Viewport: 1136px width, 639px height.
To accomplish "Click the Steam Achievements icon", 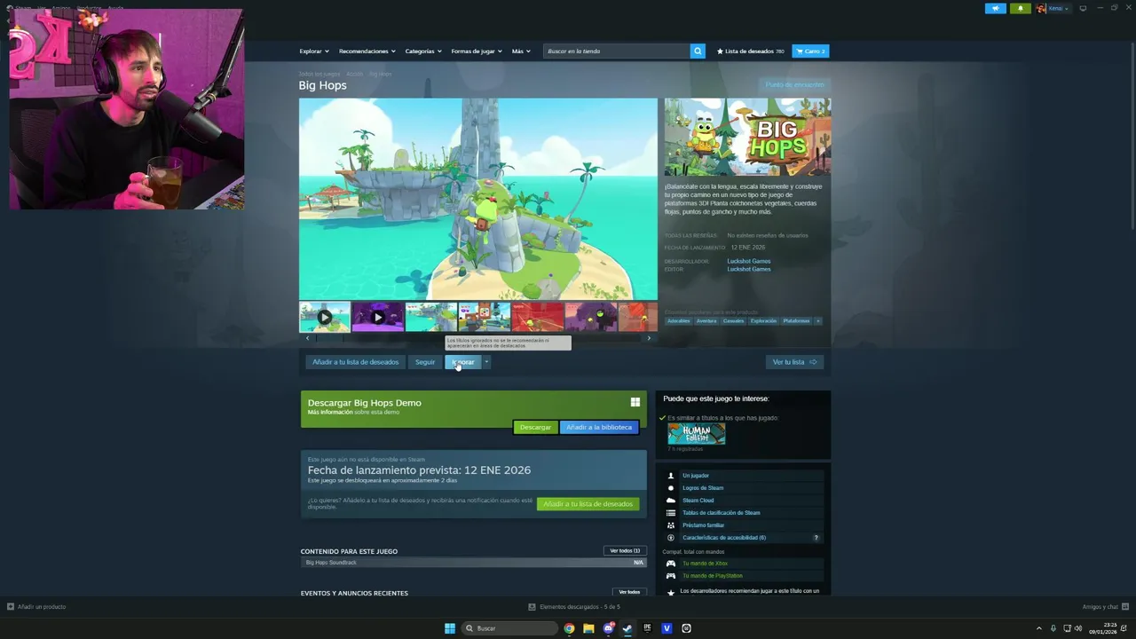I will tap(671, 488).
